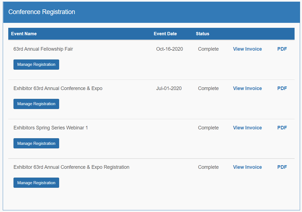Image resolution: width=302 pixels, height=212 pixels.
Task: Click Complete status for Spring Series Webinar row
Action: 208,127
